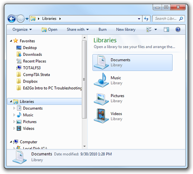Collapse the Computer tree node
This screenshot has height=174, width=193.
click(11, 142)
